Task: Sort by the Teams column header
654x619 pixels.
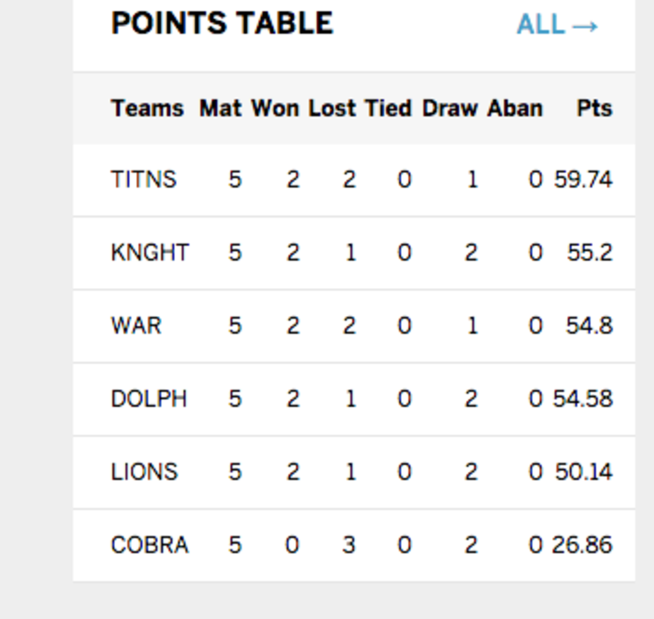Action: (x=149, y=107)
